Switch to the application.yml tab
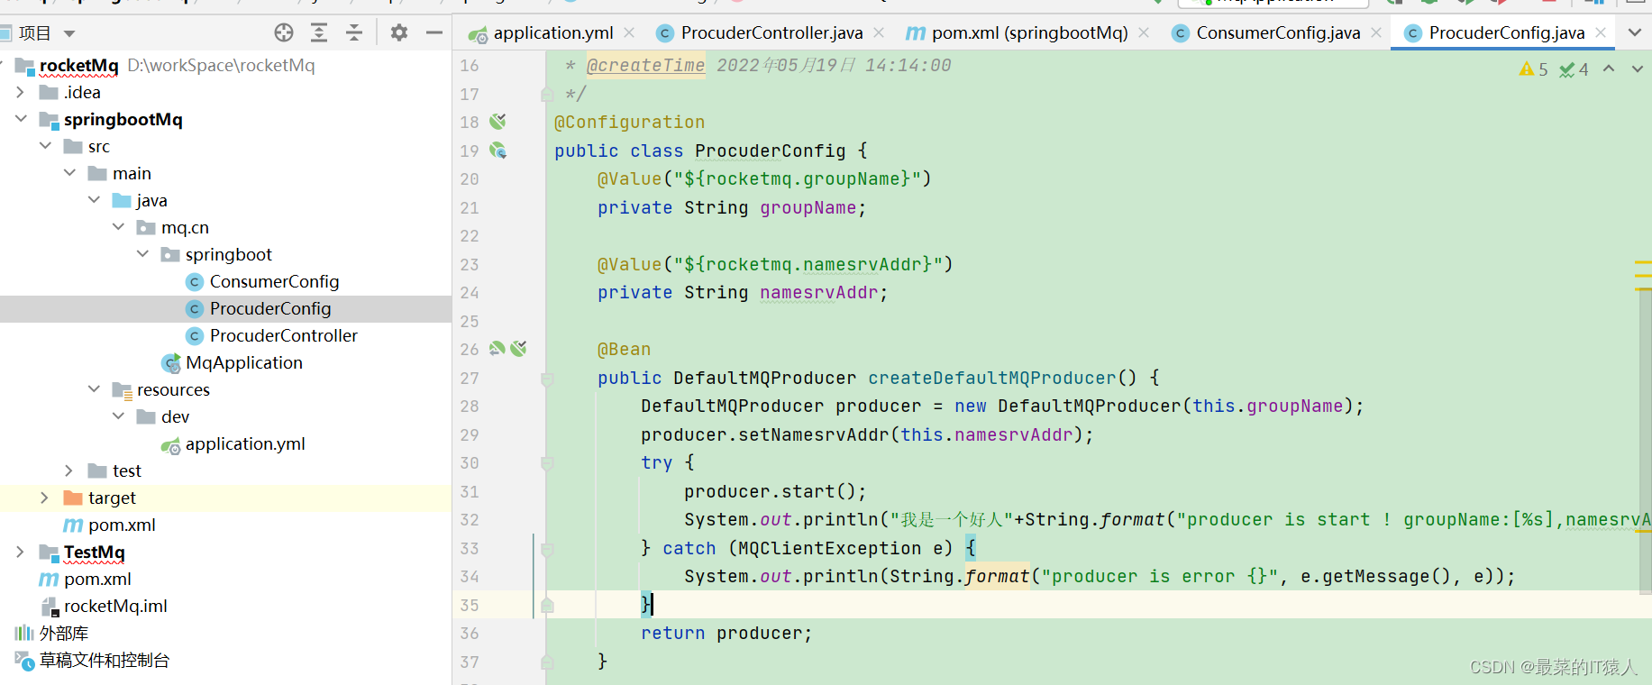Viewport: 1652px width, 685px height. 552,33
